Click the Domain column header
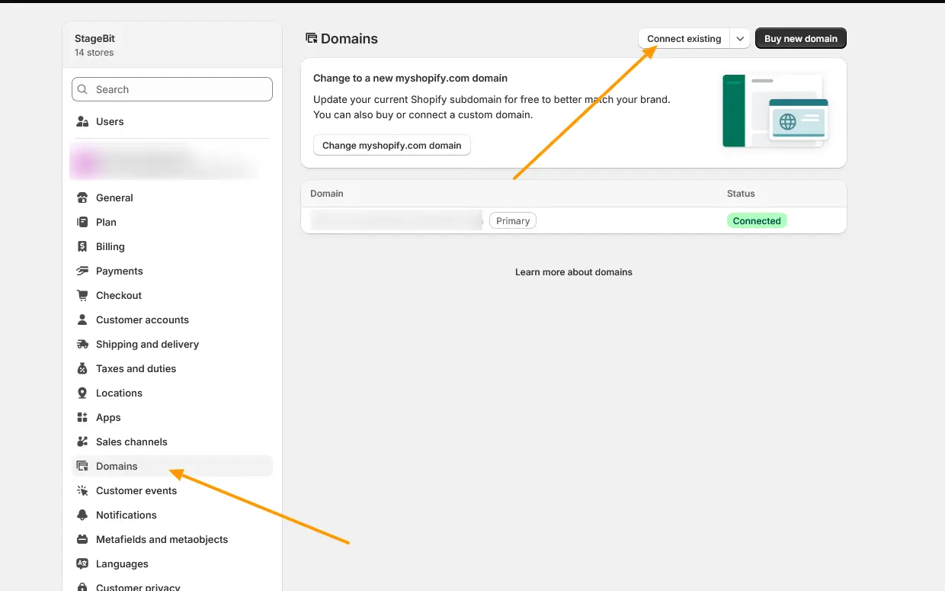The height and width of the screenshot is (591, 945). pos(327,194)
